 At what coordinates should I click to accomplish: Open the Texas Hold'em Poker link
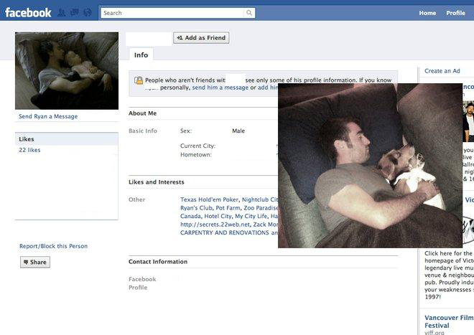210,199
